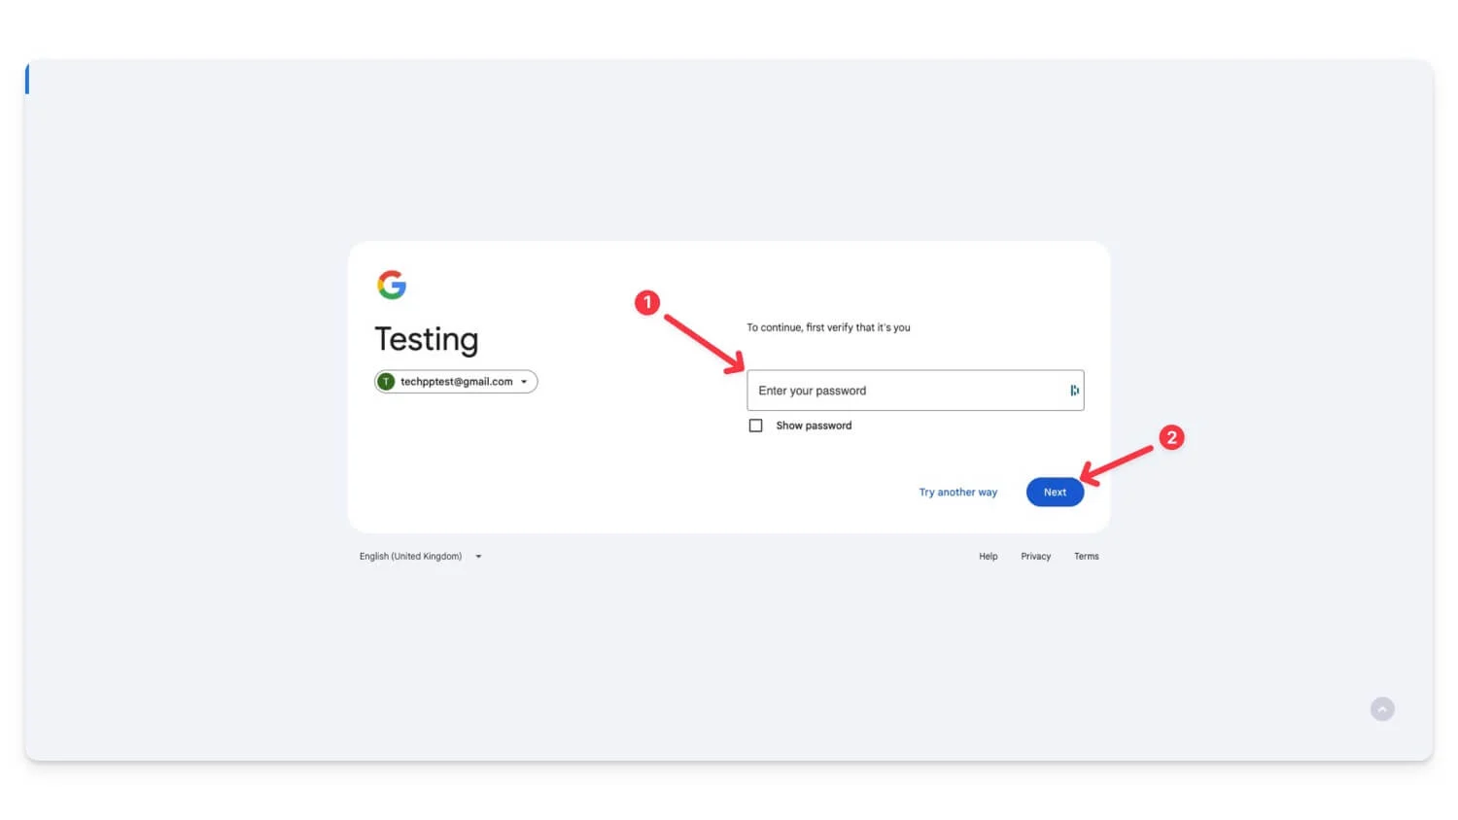Open the password manager icon in password field
This screenshot has height=820, width=1458.
[x=1074, y=391]
